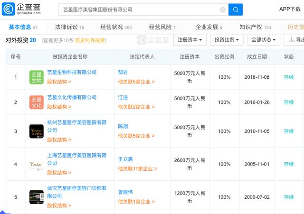
Task: Open 艺星生物 green company logo
Action: click(37, 77)
